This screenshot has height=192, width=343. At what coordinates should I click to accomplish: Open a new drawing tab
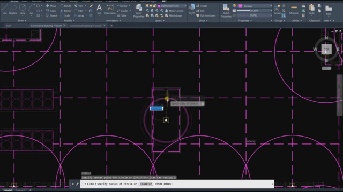click(111, 26)
